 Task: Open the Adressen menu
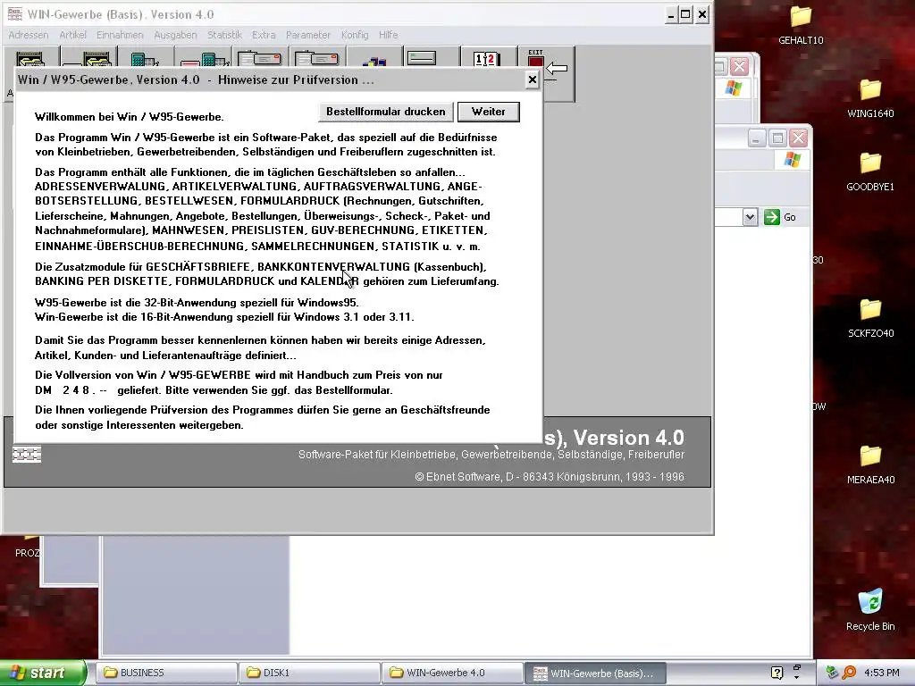[28, 35]
